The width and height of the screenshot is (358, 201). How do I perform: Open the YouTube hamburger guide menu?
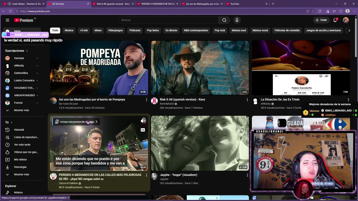tap(8, 20)
